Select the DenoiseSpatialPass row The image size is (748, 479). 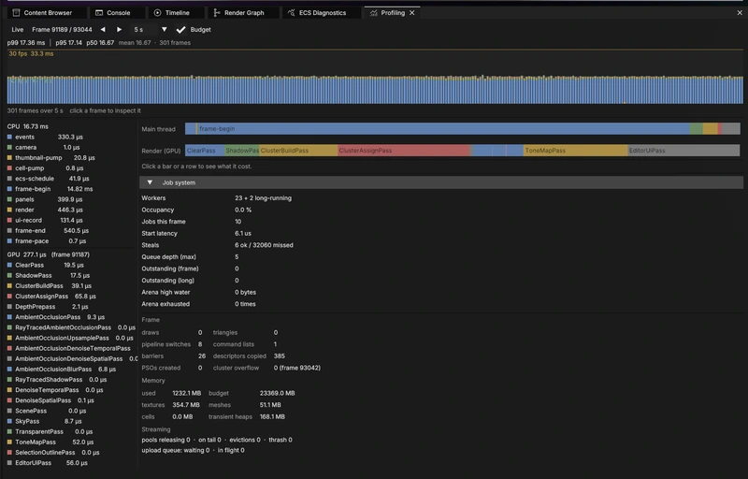pos(50,400)
